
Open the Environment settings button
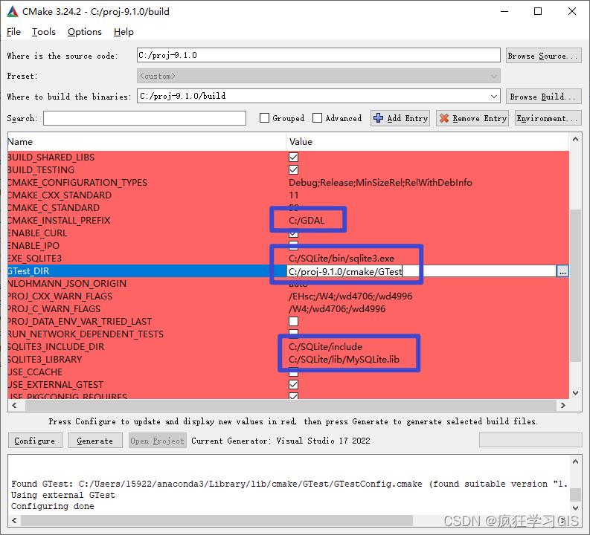(548, 118)
